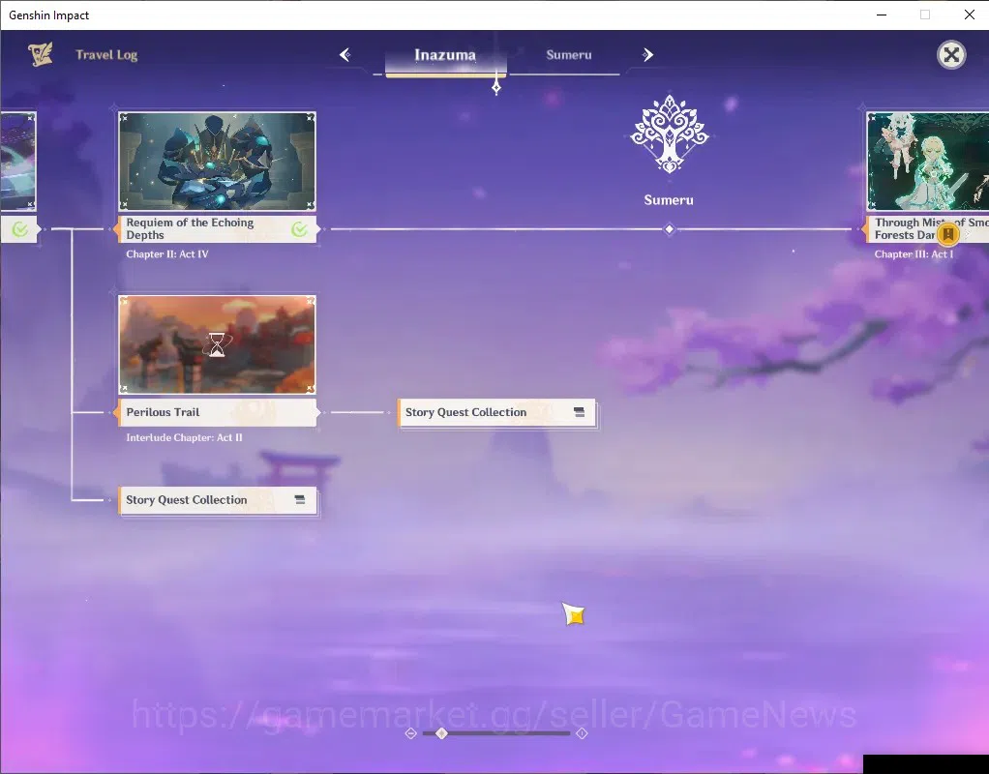The height and width of the screenshot is (774, 989).
Task: Click the 'Sumeru' label under emblem
Action: (x=669, y=200)
